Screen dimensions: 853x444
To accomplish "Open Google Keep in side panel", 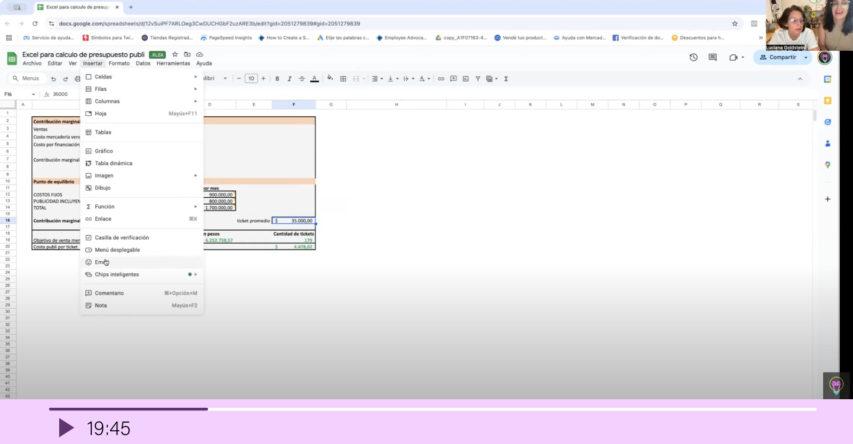I will tap(827, 101).
